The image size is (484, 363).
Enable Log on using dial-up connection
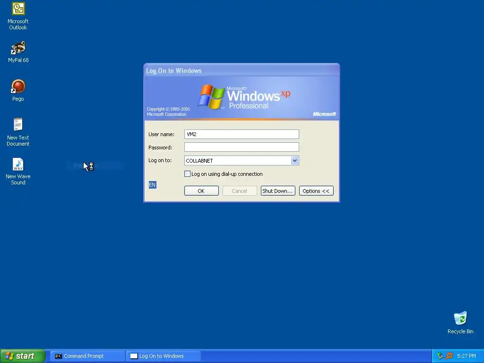click(187, 174)
